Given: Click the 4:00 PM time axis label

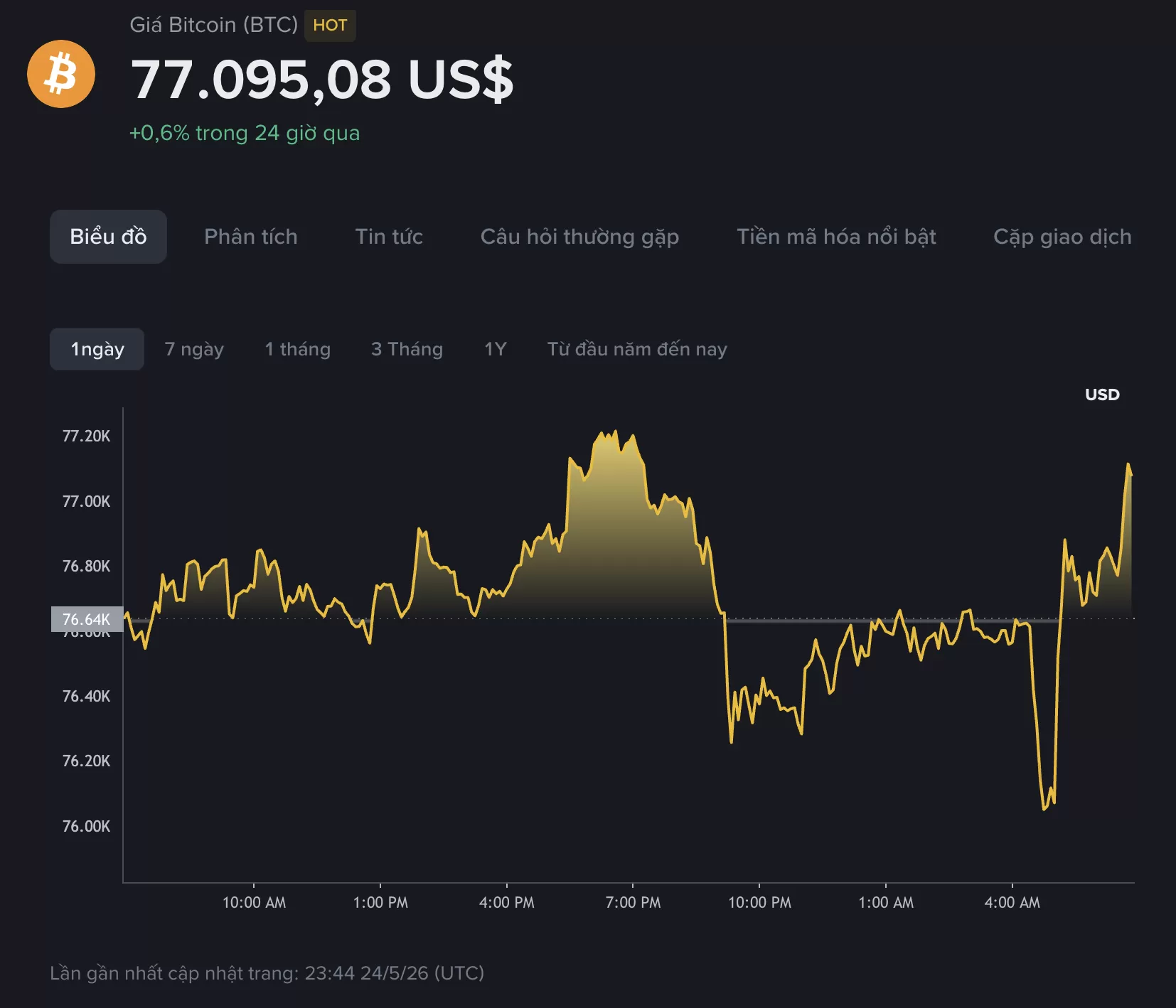Looking at the screenshot, I should pyautogui.click(x=506, y=902).
